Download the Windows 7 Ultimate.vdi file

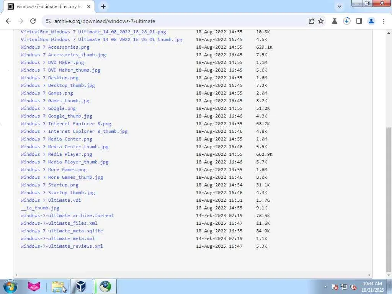[x=51, y=200]
